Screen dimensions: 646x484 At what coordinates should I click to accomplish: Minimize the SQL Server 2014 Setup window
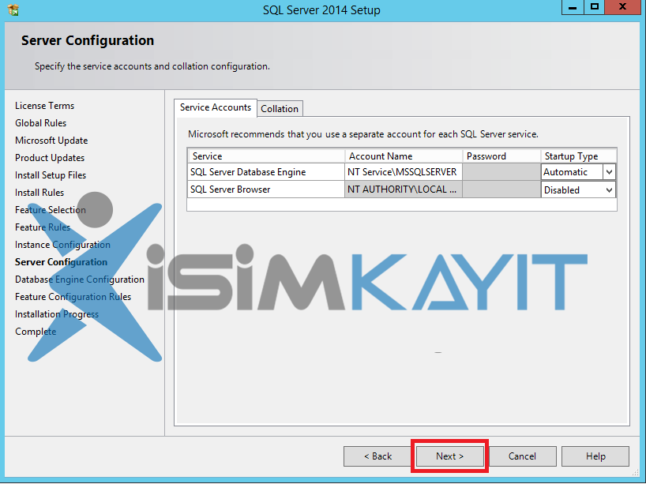point(573,7)
